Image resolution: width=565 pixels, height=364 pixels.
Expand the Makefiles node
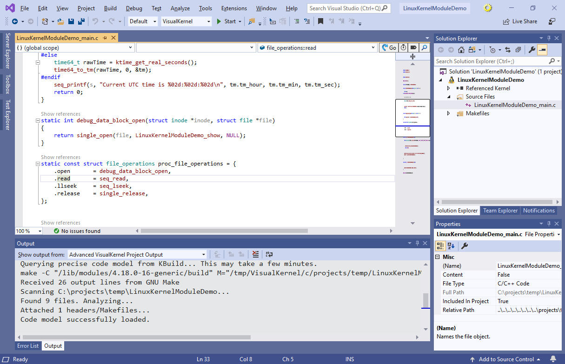(x=449, y=113)
